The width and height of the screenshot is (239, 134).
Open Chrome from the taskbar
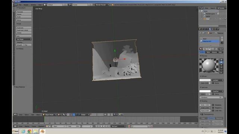tap(30, 131)
